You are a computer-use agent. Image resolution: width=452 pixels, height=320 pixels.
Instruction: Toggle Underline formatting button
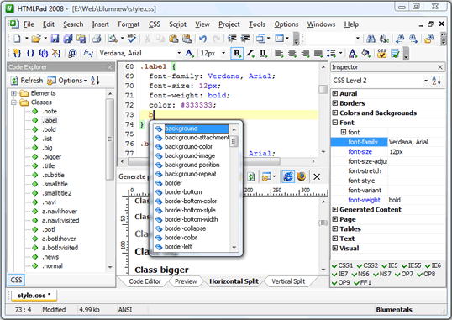click(x=263, y=54)
